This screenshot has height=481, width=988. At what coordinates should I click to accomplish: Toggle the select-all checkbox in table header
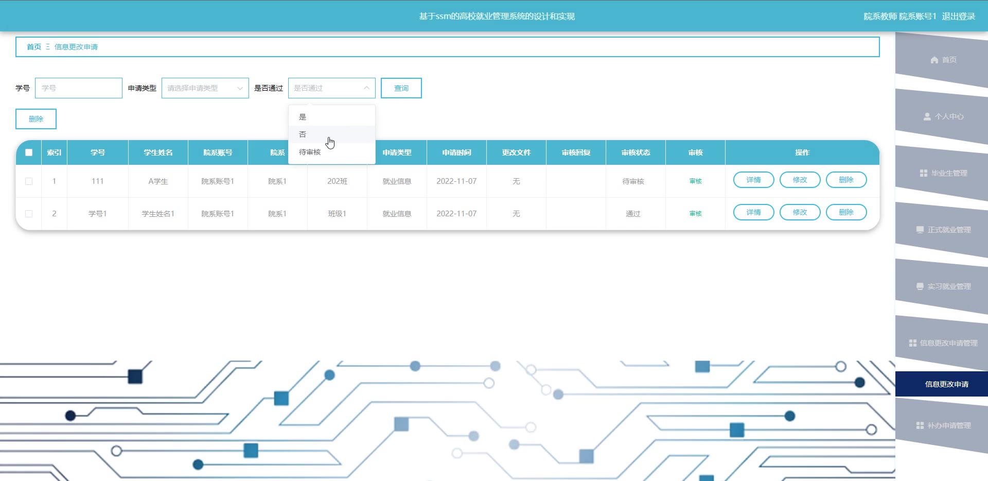(x=29, y=152)
